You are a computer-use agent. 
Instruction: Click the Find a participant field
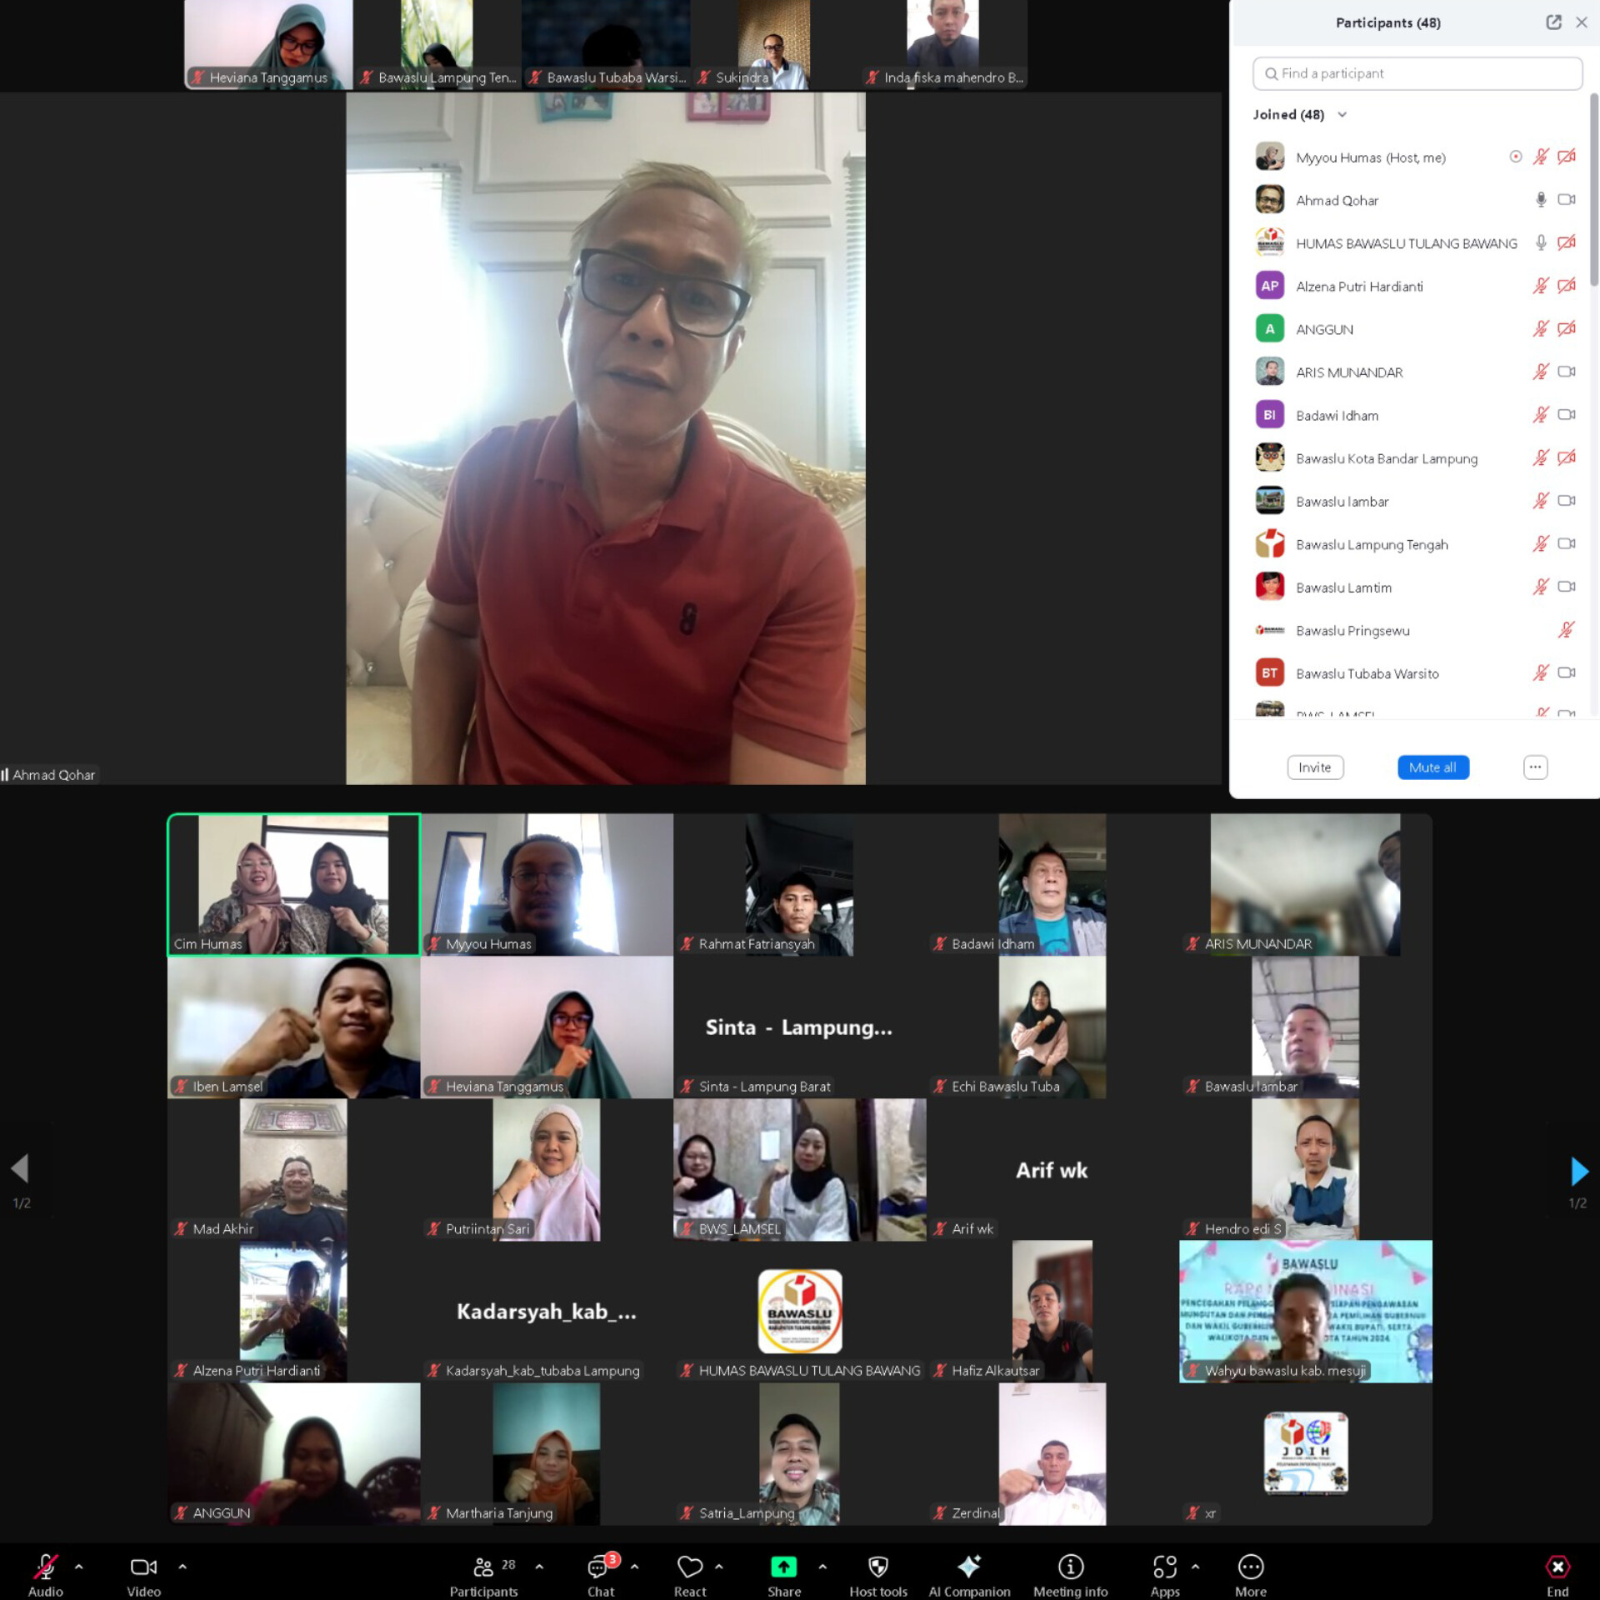tap(1417, 73)
